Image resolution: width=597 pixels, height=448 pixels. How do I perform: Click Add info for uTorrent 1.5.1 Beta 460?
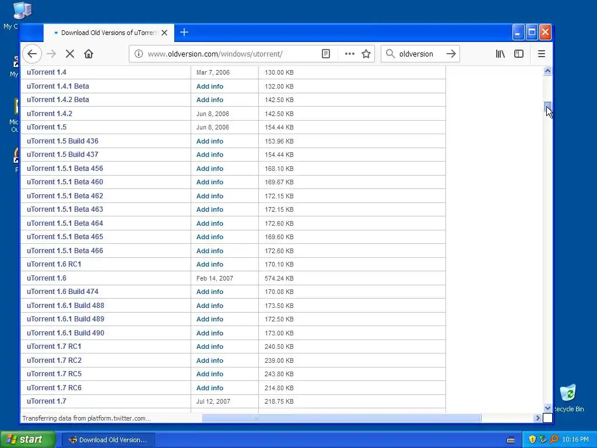click(210, 182)
